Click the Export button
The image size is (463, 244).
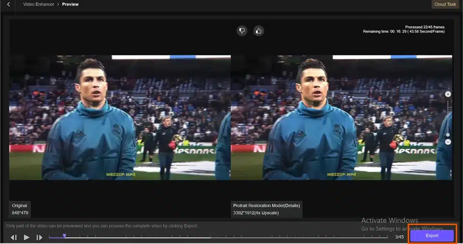pos(432,236)
